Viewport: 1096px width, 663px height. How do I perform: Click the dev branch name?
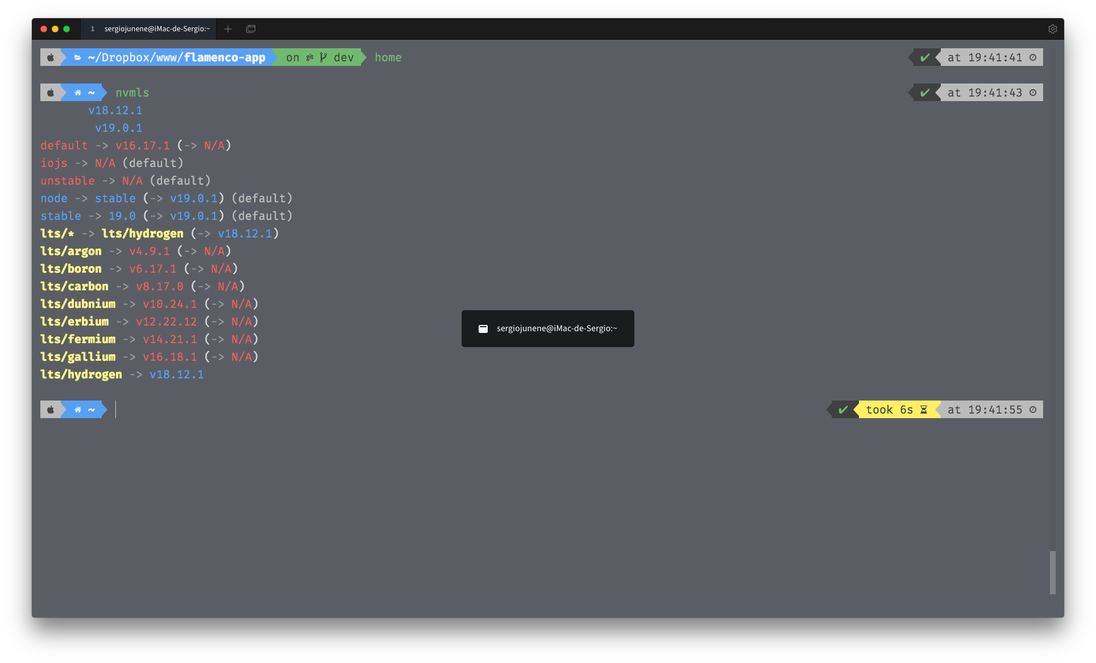[x=344, y=57]
